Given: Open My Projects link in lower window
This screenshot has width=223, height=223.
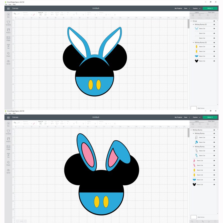Looking at the screenshot, I should click(178, 117).
